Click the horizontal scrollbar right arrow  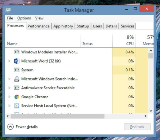146,116
